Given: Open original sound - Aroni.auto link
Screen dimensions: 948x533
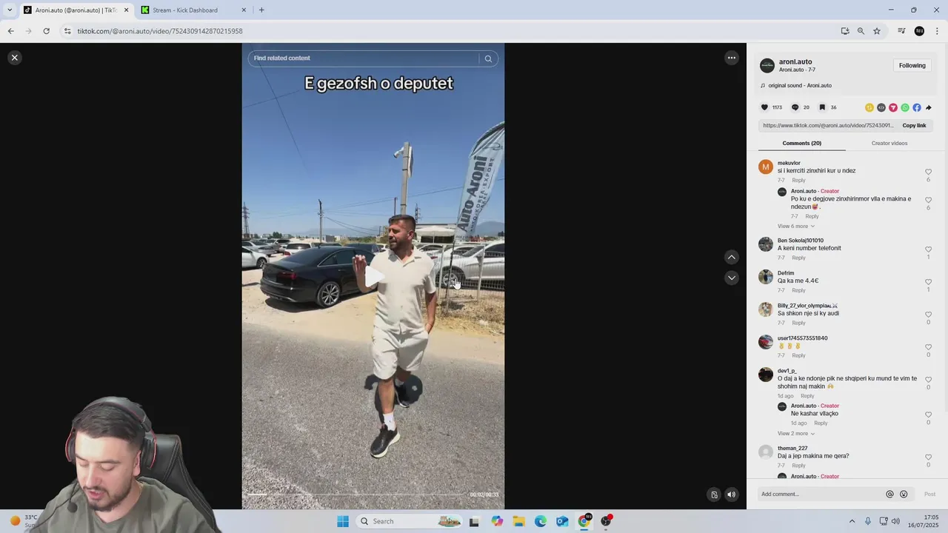Looking at the screenshot, I should click(x=799, y=85).
